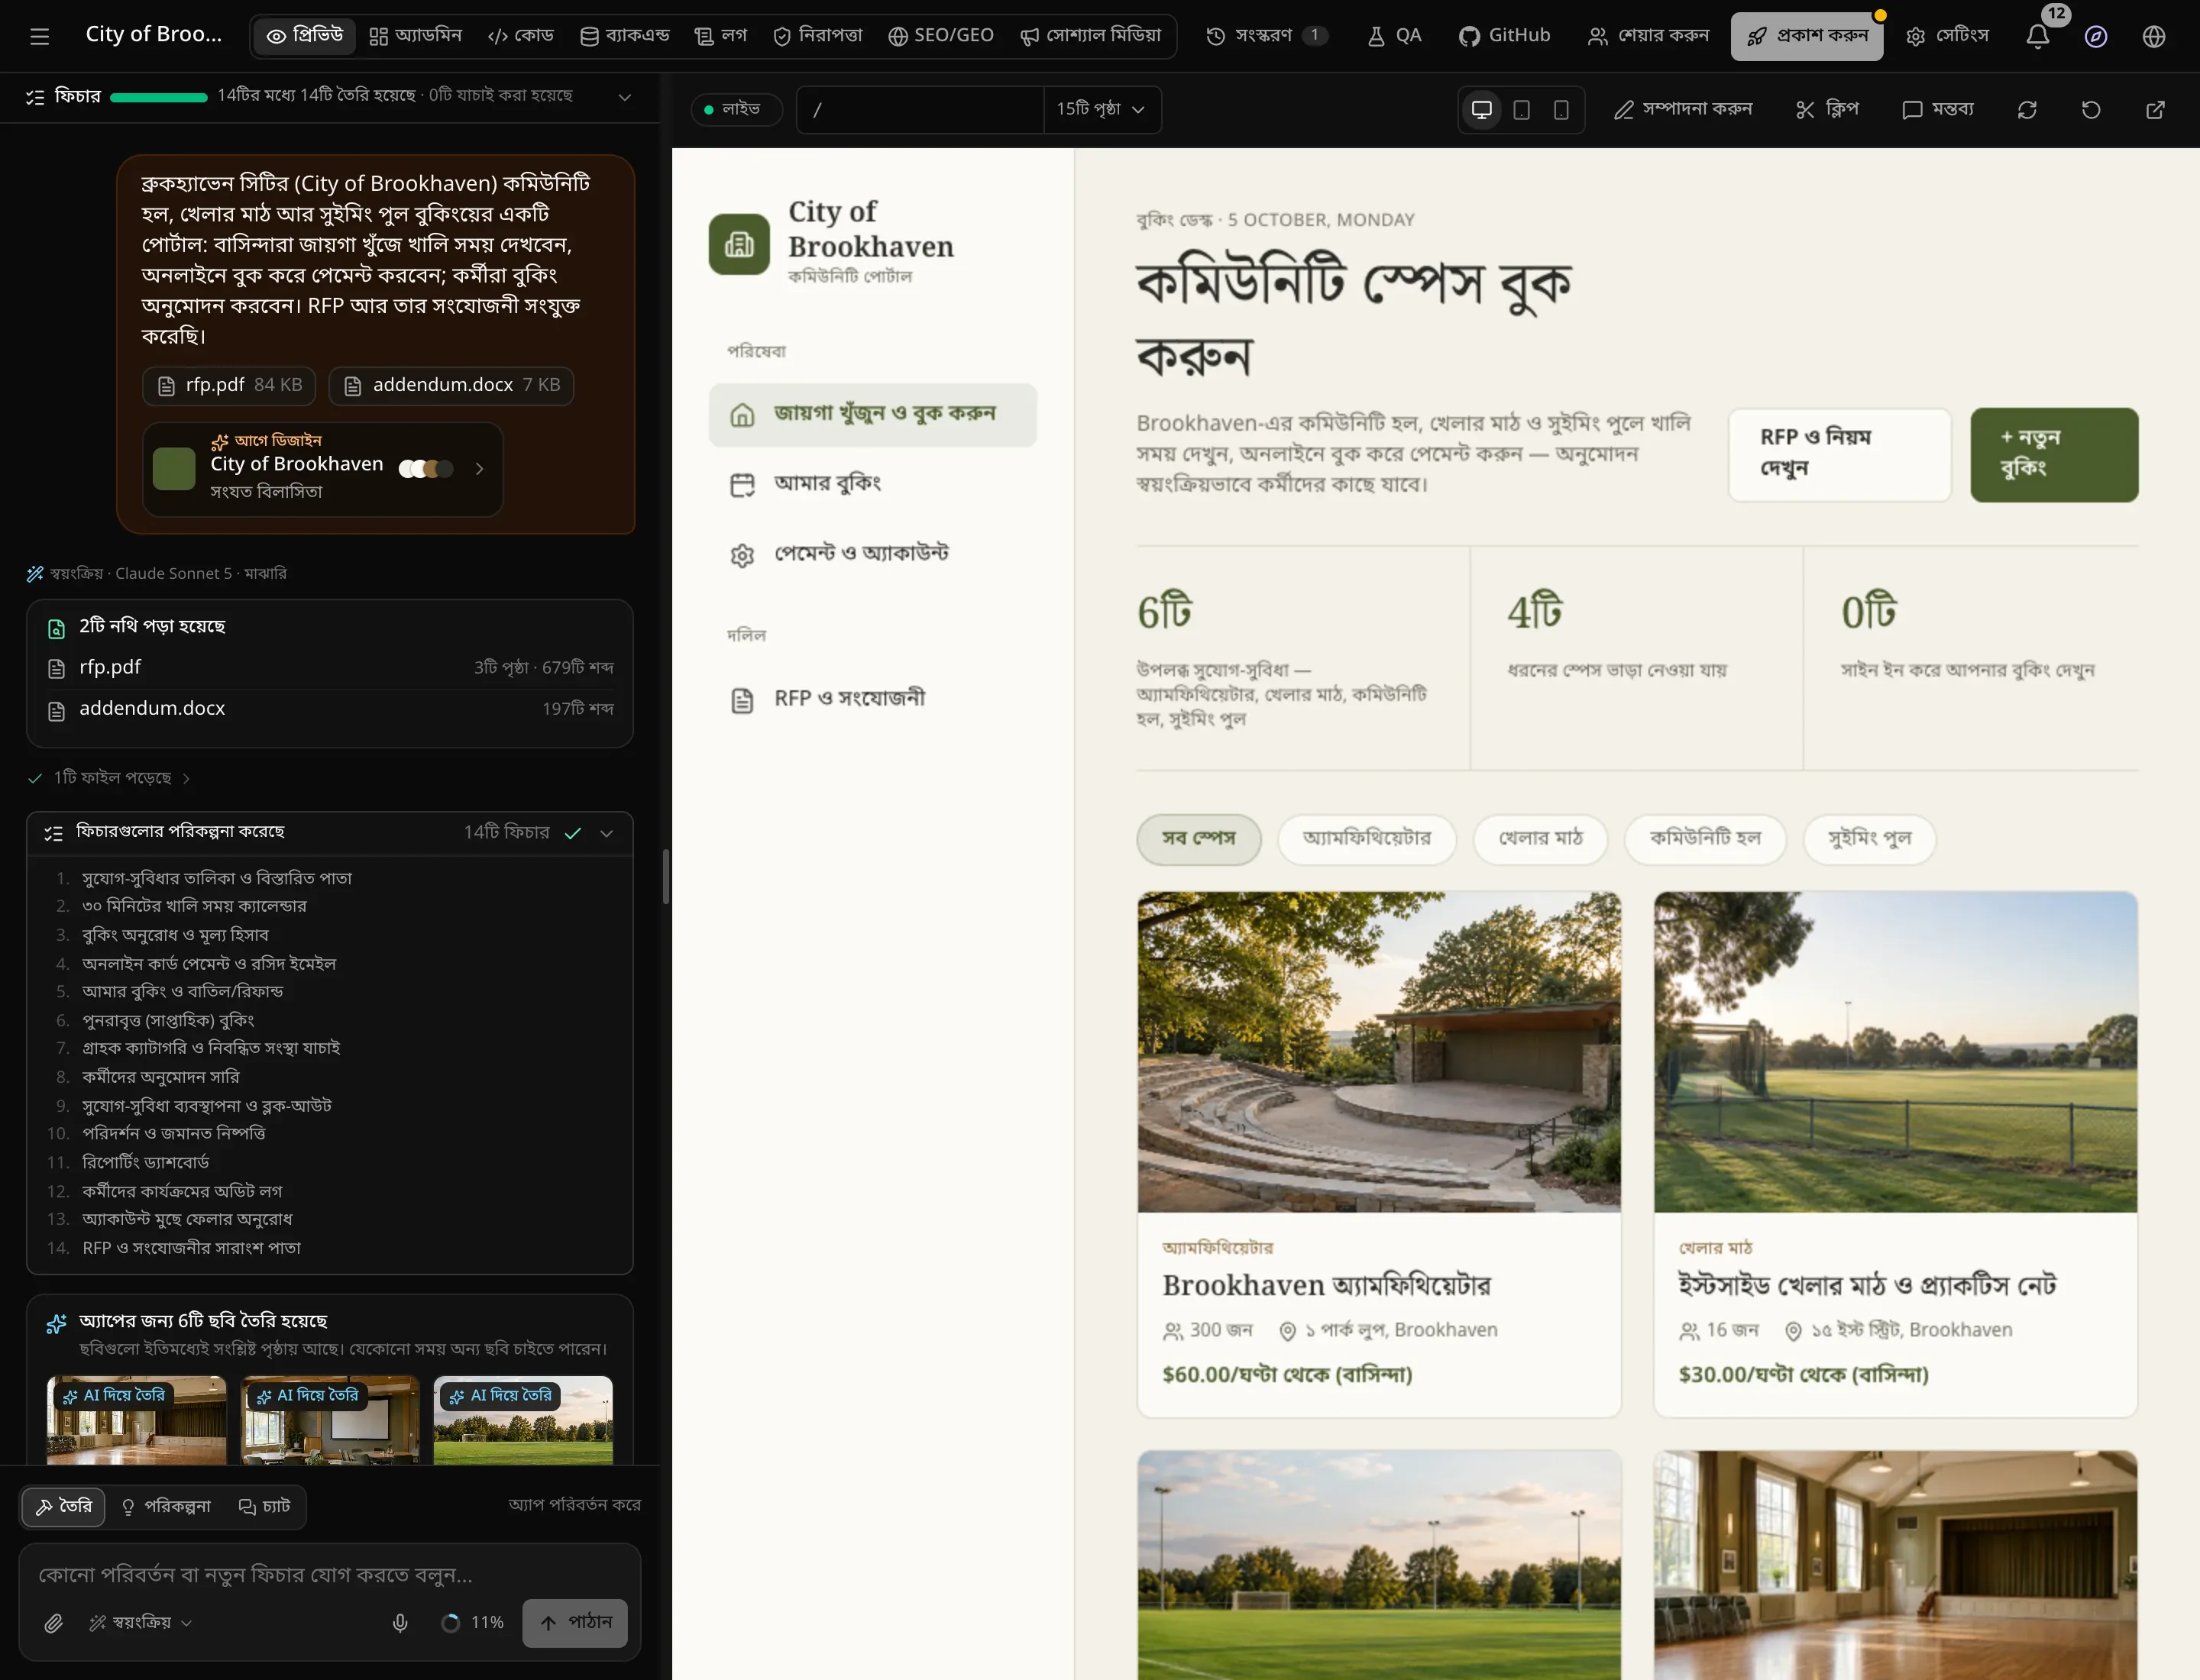The image size is (2200, 1680).
Task: Click the City of Brookhaven portal logo
Action: (x=739, y=243)
